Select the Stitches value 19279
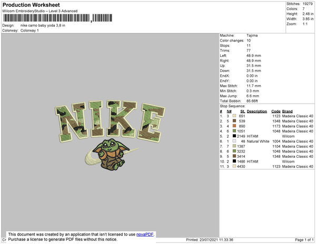 point(308,4)
